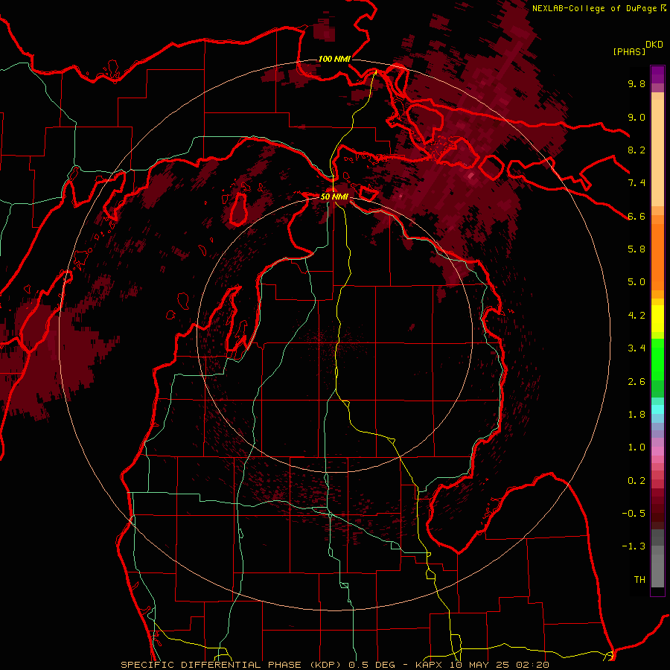This screenshot has height=670, width=670.
Task: Click the cyan band of the color bar
Action: click(657, 409)
